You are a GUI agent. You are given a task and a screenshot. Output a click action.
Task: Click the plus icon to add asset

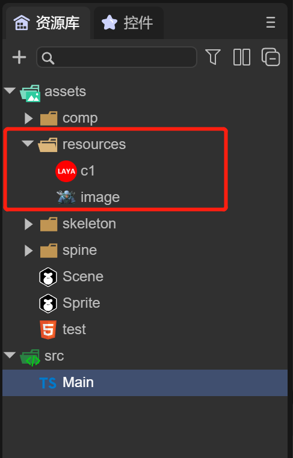pos(19,57)
